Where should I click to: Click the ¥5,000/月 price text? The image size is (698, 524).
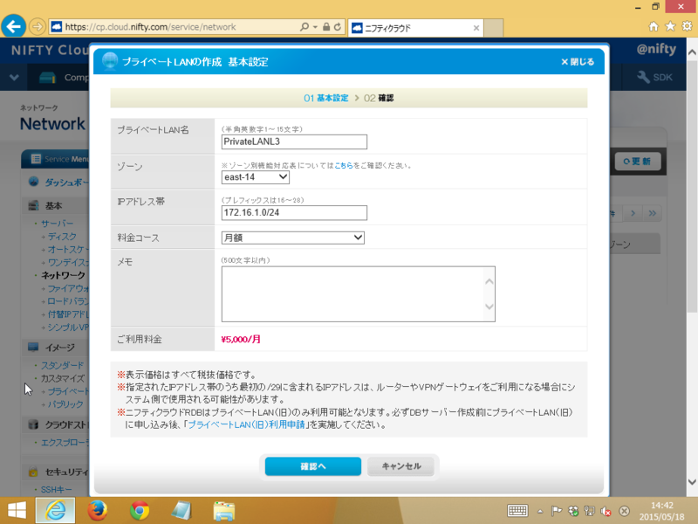click(241, 339)
